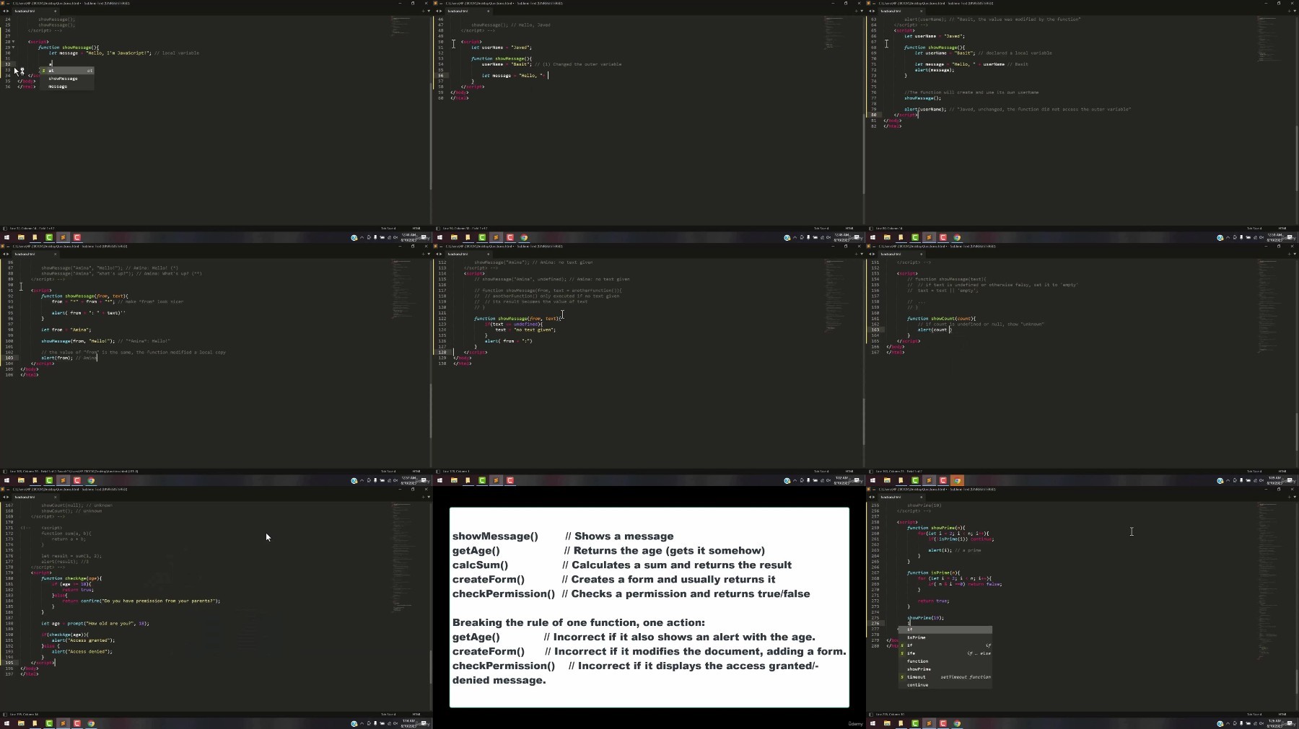Image resolution: width=1299 pixels, height=729 pixels.
Task: Click 'showPrime(19);' code on line 275
Action: [x=925, y=618]
